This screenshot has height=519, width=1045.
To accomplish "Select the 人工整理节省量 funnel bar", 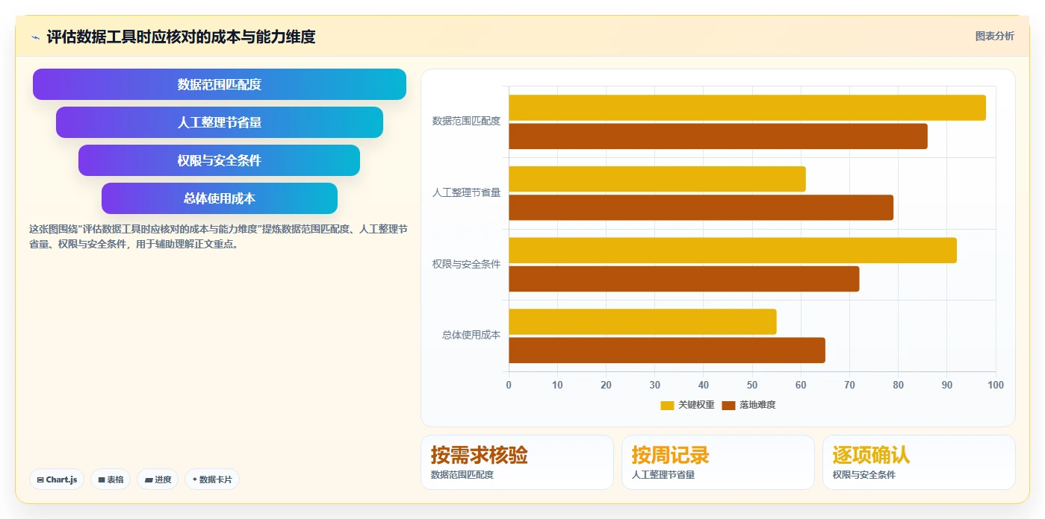I will [220, 122].
